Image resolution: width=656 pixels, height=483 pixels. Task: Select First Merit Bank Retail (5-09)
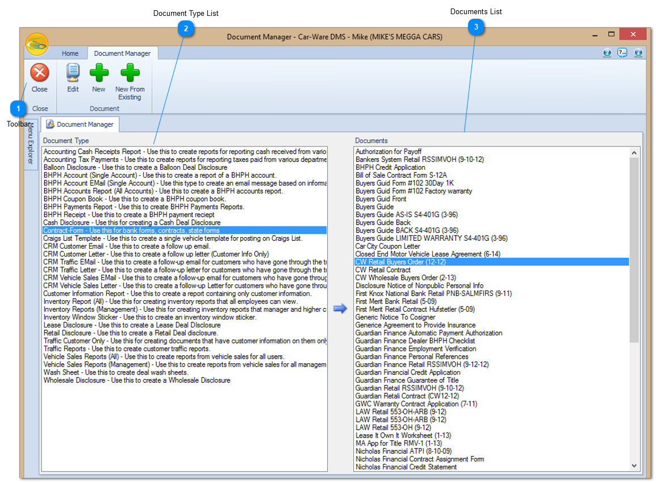click(492, 302)
